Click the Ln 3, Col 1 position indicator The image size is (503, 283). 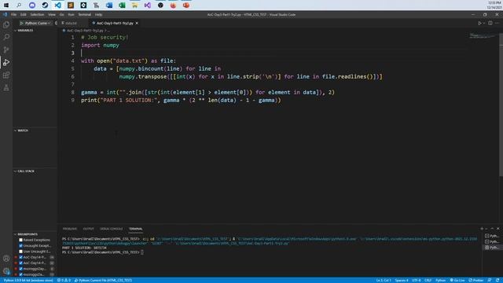tap(384, 281)
